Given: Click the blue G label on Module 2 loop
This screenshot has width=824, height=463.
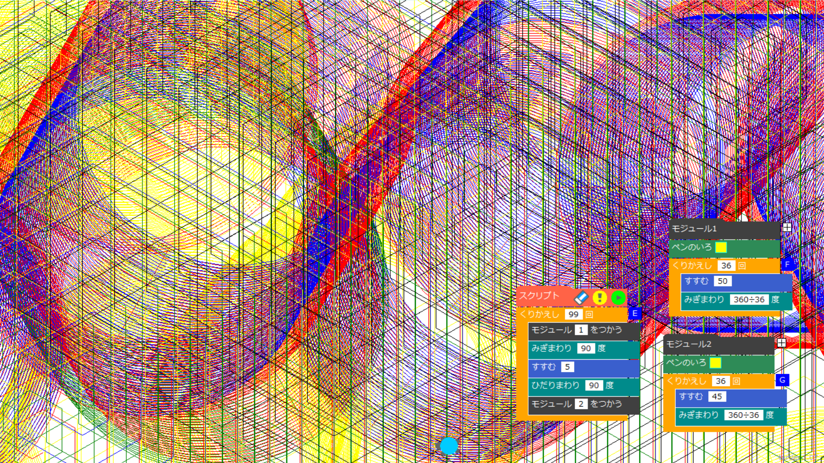Looking at the screenshot, I should coord(782,380).
